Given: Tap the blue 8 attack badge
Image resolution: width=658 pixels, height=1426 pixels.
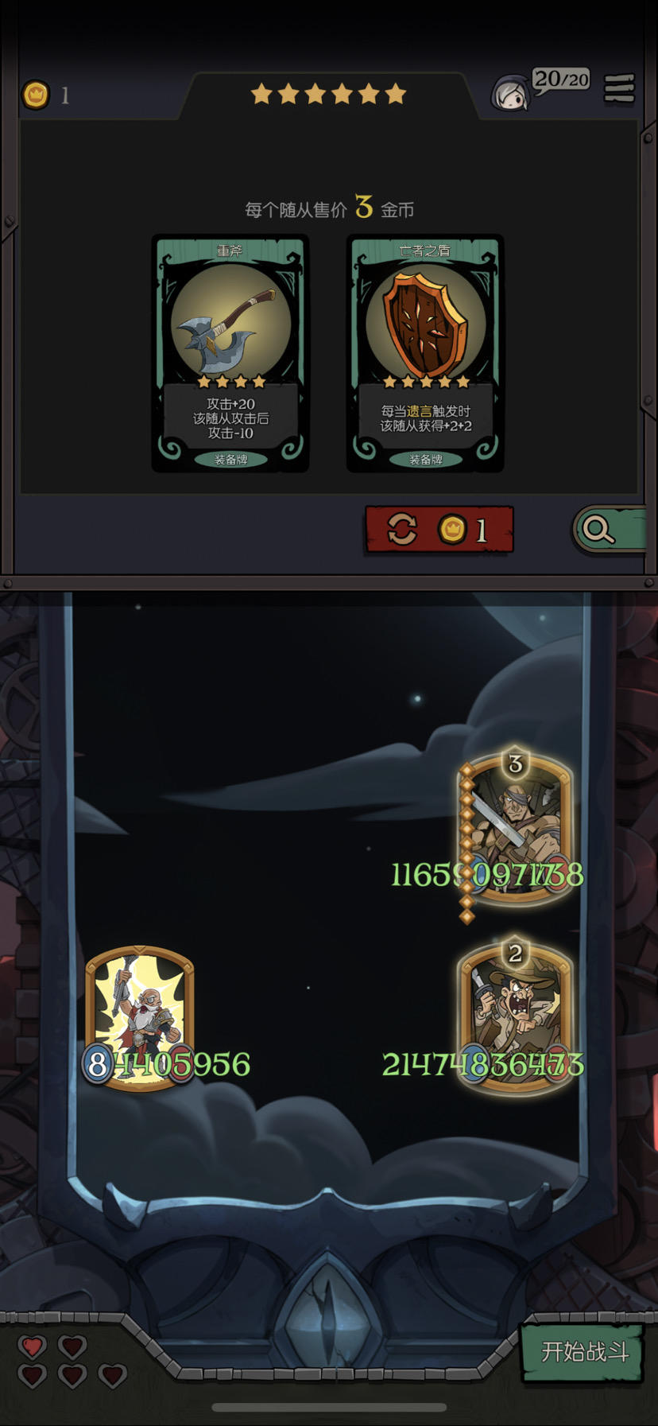Looking at the screenshot, I should (97, 1064).
